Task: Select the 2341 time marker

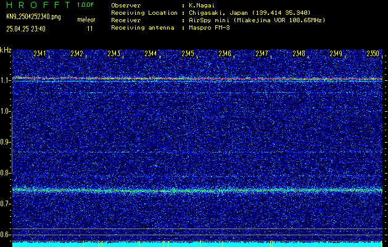Action: [39, 54]
